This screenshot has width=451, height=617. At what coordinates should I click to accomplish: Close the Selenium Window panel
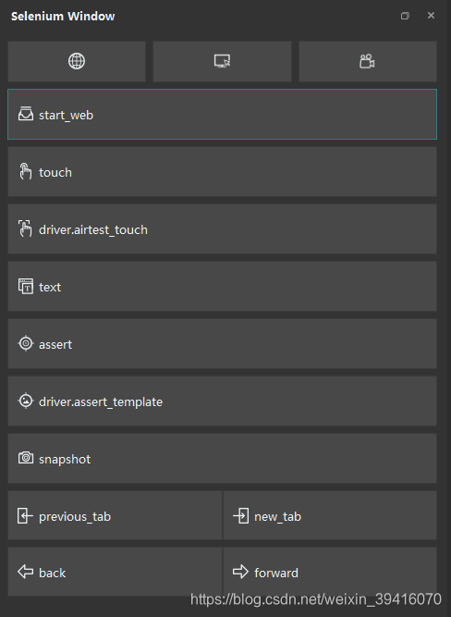[431, 16]
